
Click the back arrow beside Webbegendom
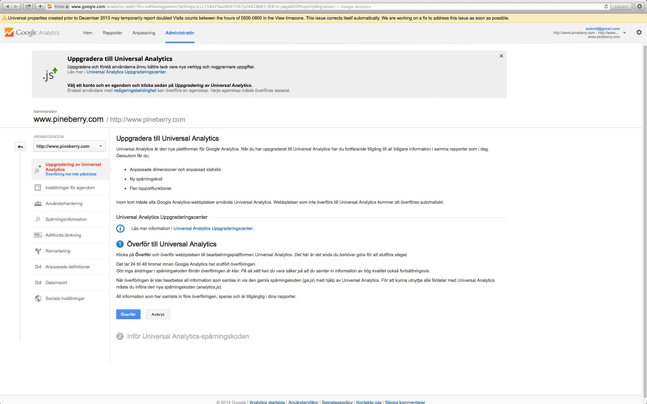(20, 146)
